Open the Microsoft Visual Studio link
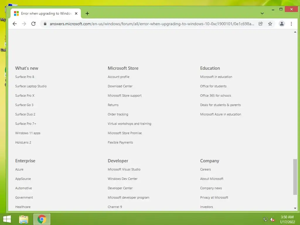Viewport: 300px width, 225px height. click(x=124, y=169)
